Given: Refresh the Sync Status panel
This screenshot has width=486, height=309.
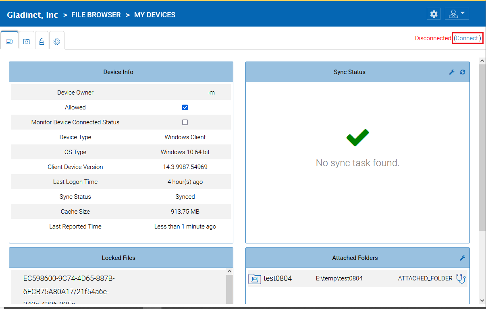Looking at the screenshot, I should [463, 72].
